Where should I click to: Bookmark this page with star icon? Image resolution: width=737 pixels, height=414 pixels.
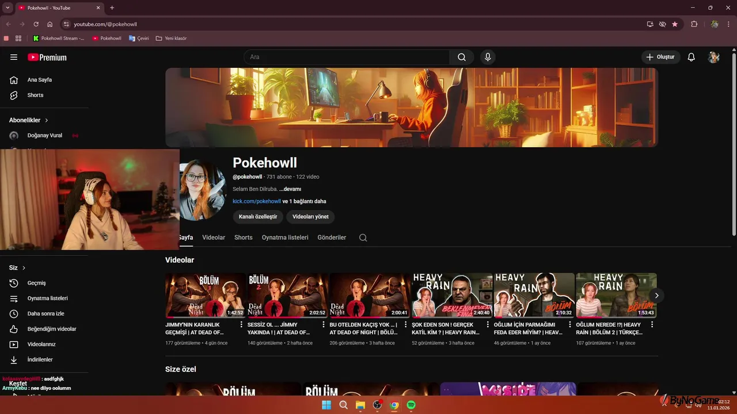point(675,24)
